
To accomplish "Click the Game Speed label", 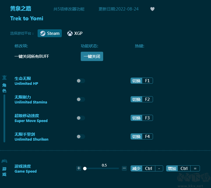I will [x=26, y=171].
